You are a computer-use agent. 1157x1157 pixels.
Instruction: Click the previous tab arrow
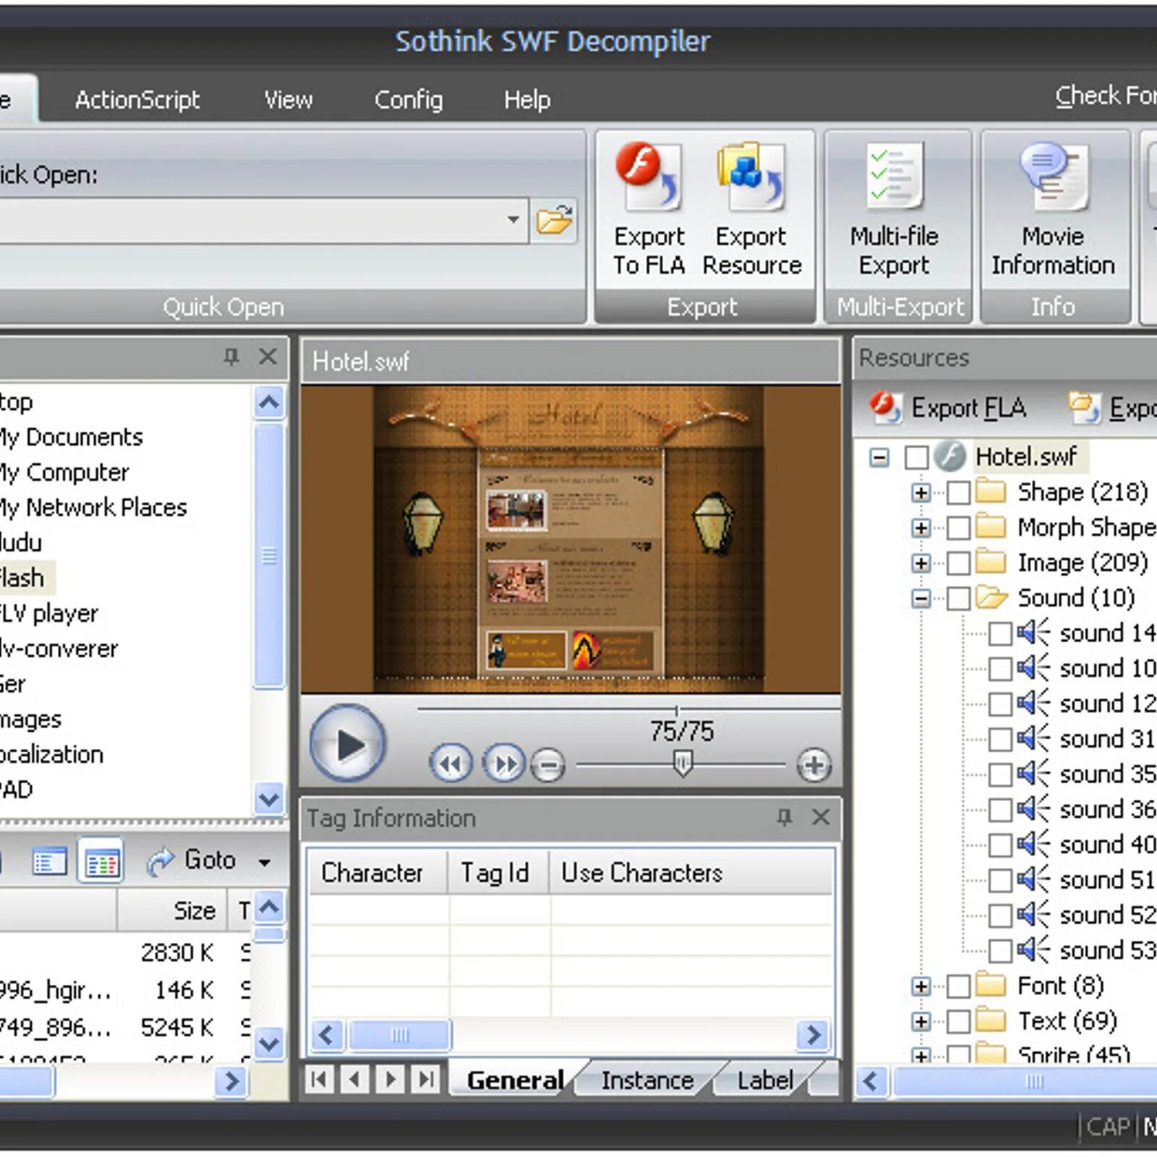354,1080
